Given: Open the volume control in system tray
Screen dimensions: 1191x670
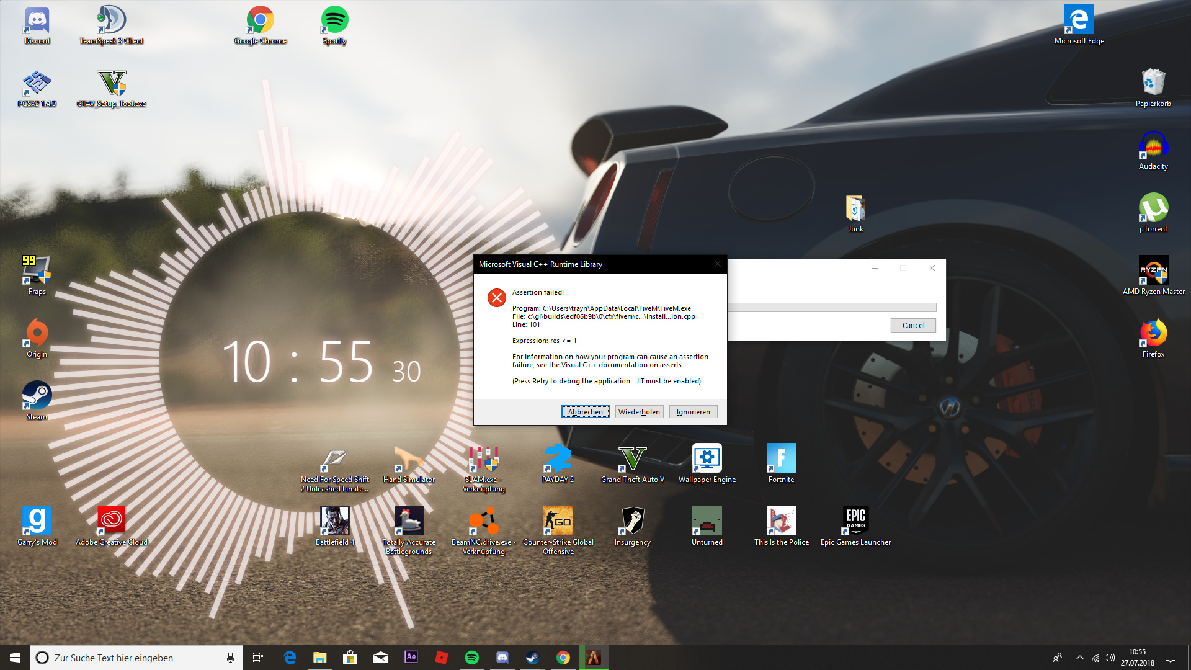Looking at the screenshot, I should coord(1110,658).
